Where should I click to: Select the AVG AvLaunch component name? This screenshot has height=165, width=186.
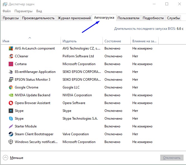[x=35, y=48]
